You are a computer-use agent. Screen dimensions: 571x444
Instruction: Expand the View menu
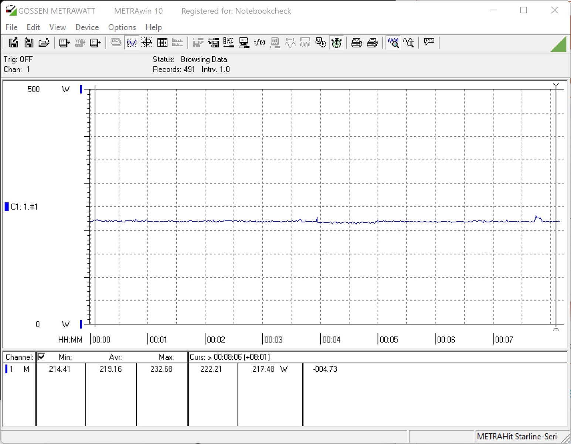point(58,27)
